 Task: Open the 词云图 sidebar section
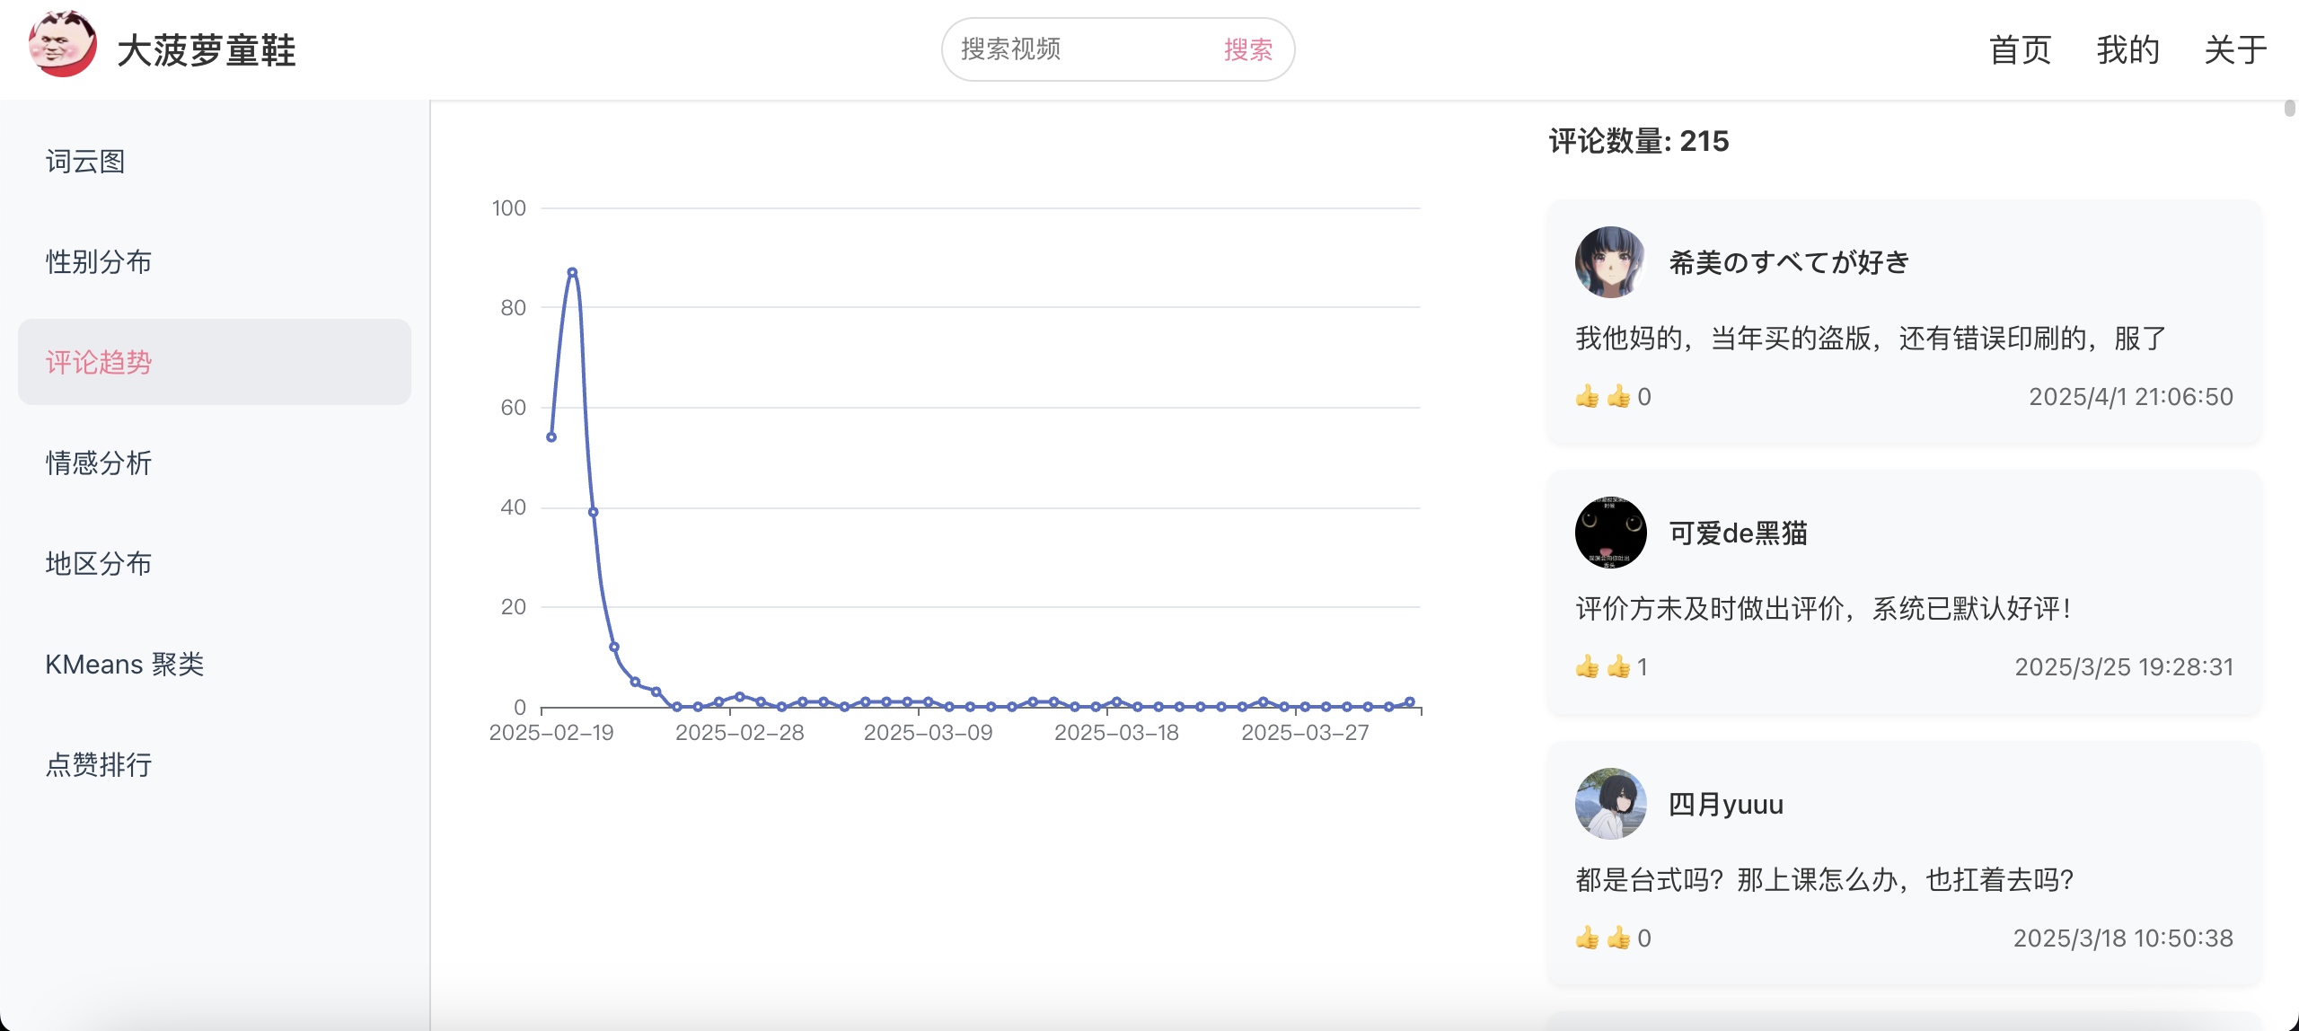pyautogui.click(x=85, y=162)
